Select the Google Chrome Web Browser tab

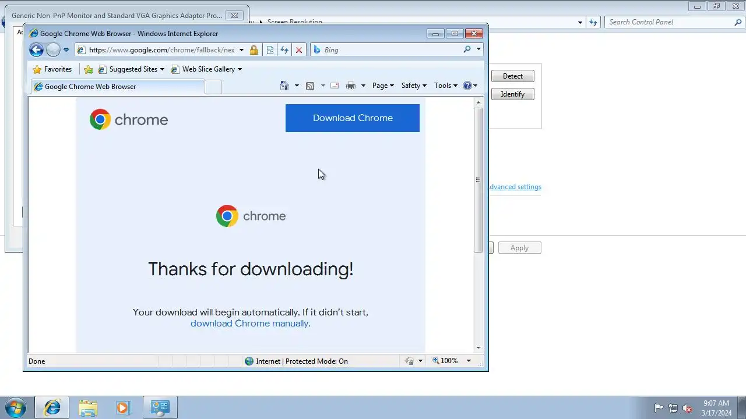tap(117, 87)
